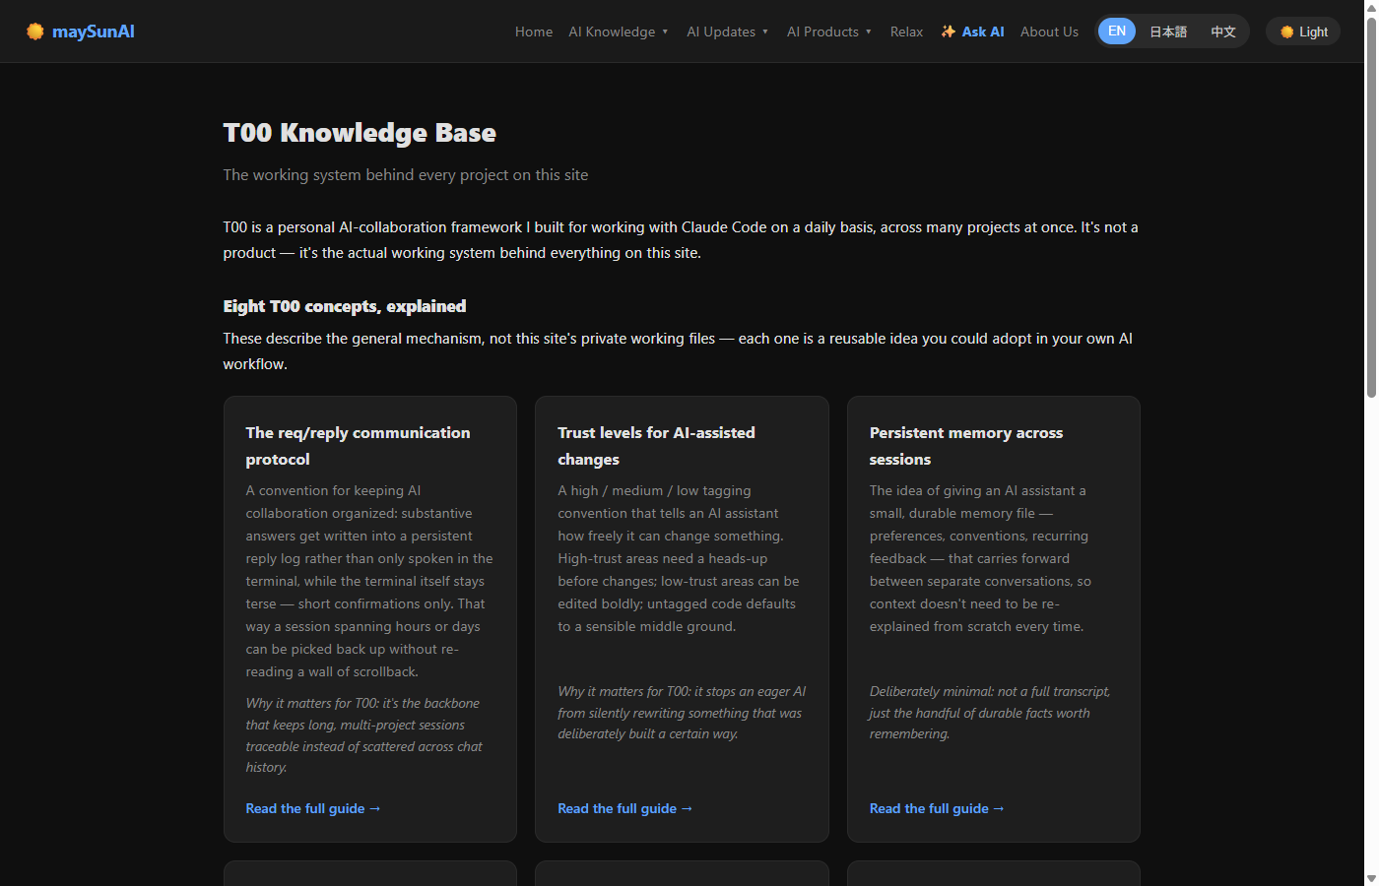Toggle the Light theme button
Screen dimensions: 1379x886
coord(1303,32)
